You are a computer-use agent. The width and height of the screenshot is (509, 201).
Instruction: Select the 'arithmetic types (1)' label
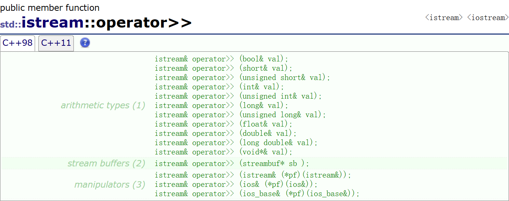(x=103, y=105)
